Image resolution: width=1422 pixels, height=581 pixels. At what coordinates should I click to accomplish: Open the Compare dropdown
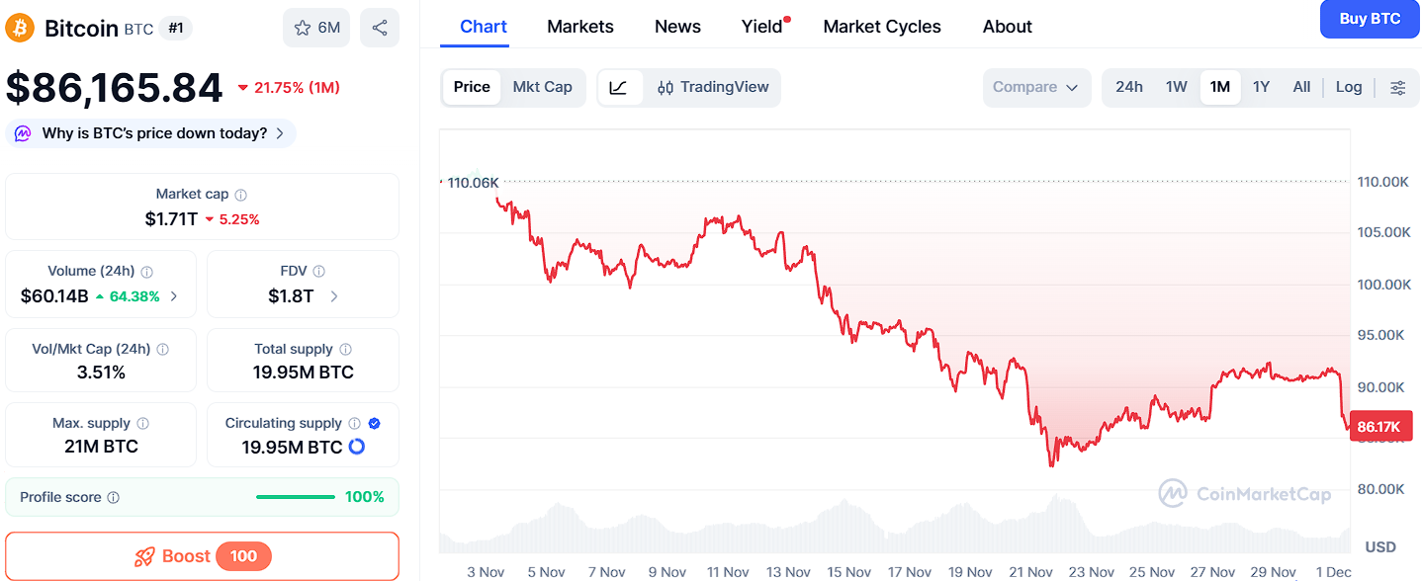1035,87
